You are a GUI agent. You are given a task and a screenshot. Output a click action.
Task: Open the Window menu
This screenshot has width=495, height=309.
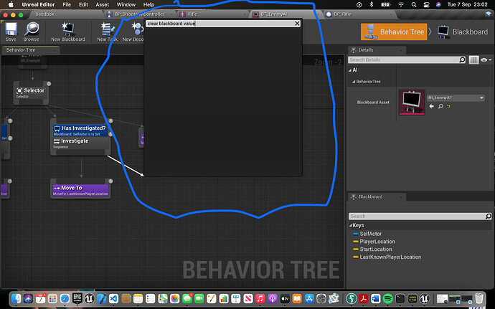click(x=126, y=4)
